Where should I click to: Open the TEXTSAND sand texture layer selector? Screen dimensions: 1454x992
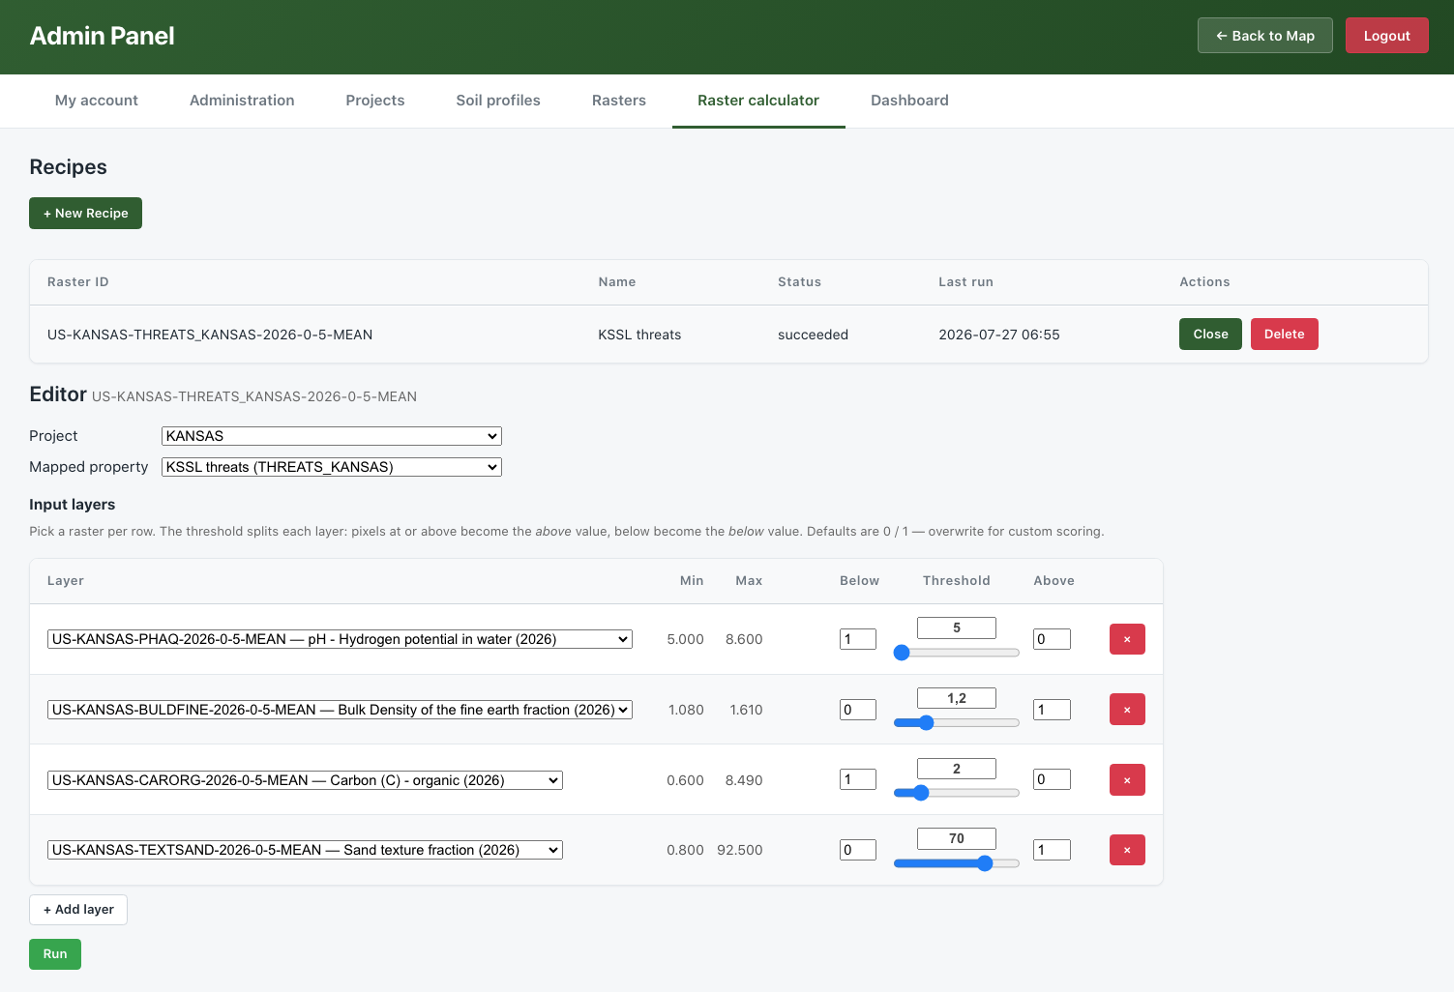tap(305, 850)
